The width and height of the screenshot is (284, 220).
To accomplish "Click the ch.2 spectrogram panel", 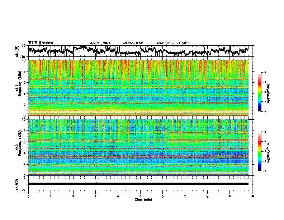I will (x=138, y=147).
